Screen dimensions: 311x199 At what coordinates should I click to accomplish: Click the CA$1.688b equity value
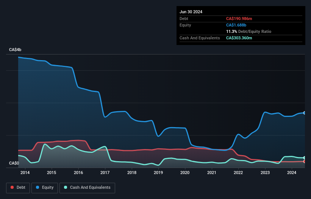click(236, 25)
